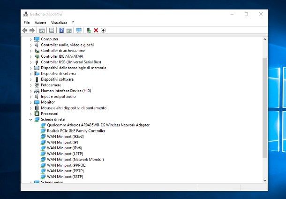The width and height of the screenshot is (286, 199).
Task: Expand the Processori node
Action: point(30,114)
